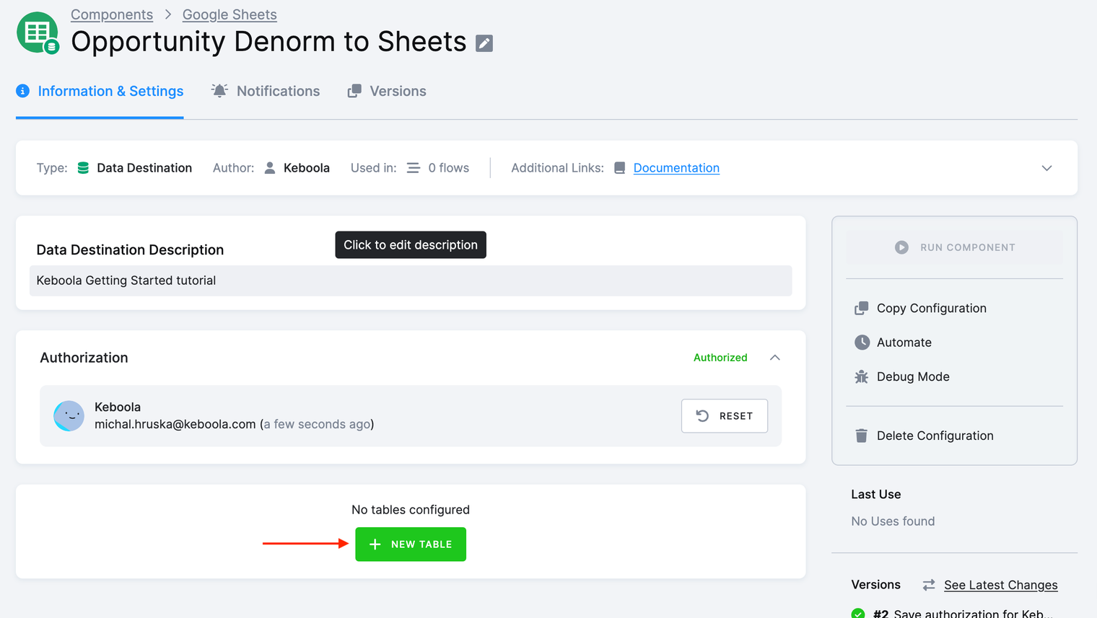Viewport: 1097px width, 618px height.
Task: Click the Author person icon
Action: (x=270, y=168)
